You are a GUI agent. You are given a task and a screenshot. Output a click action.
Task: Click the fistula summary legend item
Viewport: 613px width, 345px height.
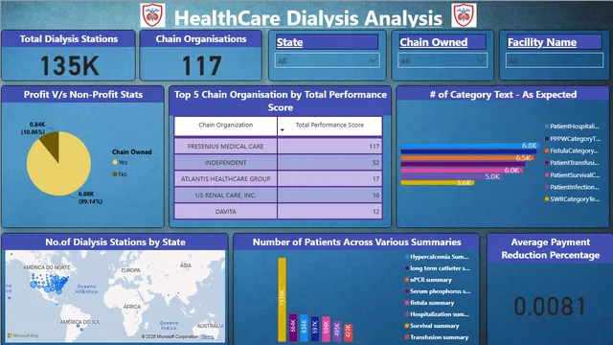pos(430,303)
